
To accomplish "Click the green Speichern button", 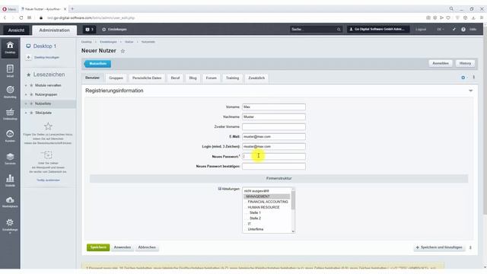I will (x=98, y=247).
